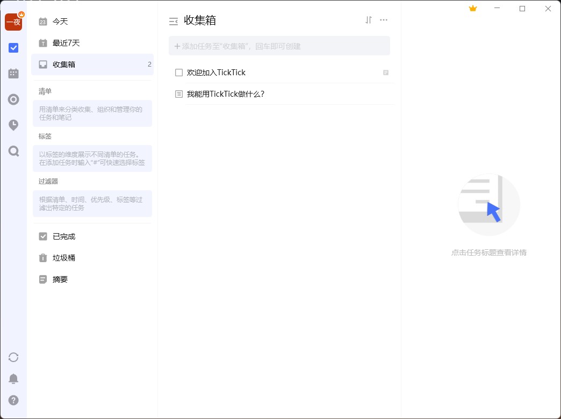Select the Tasks checkmark icon in sidebar
The width and height of the screenshot is (561, 419).
pos(13,48)
